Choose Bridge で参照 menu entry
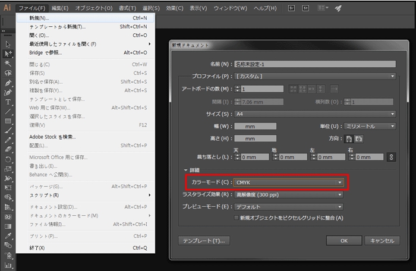The height and width of the screenshot is (271, 416). pyautogui.click(x=86, y=53)
